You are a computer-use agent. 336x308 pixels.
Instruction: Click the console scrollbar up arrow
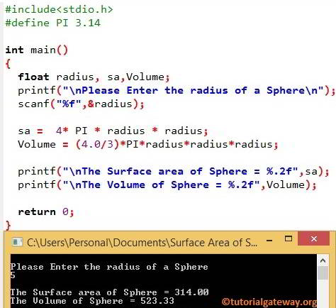point(323,261)
